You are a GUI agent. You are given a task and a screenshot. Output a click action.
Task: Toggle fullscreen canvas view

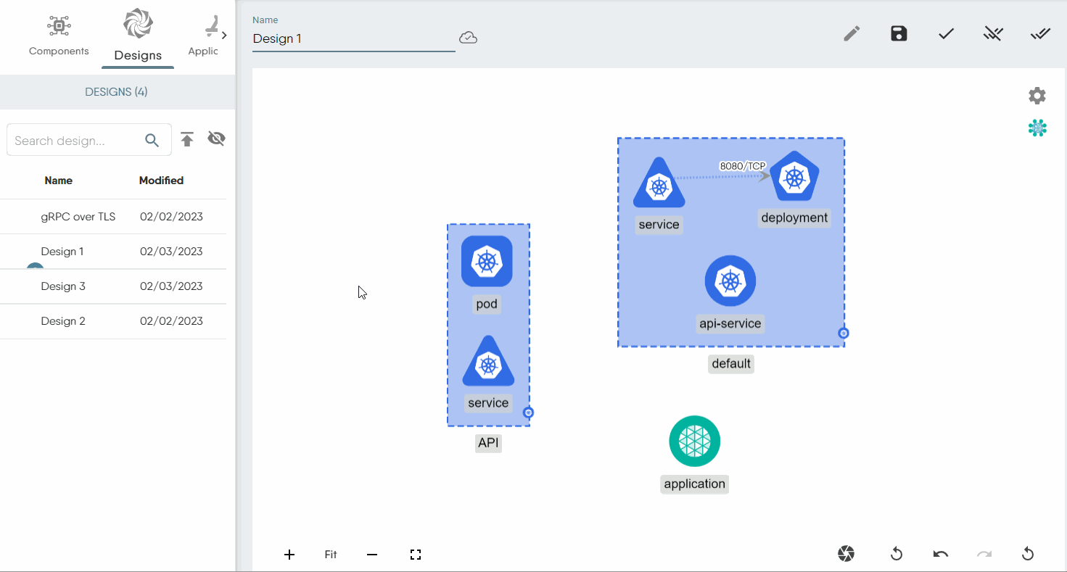(415, 555)
